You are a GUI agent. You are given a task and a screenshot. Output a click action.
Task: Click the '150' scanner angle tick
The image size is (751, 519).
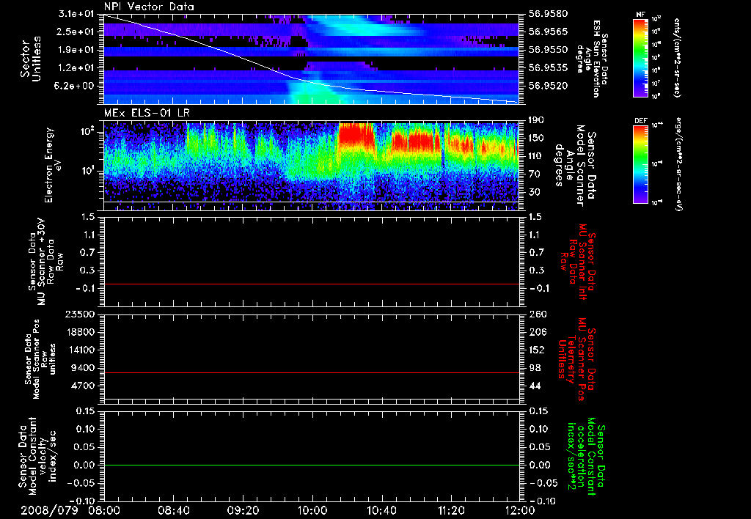tap(536, 139)
